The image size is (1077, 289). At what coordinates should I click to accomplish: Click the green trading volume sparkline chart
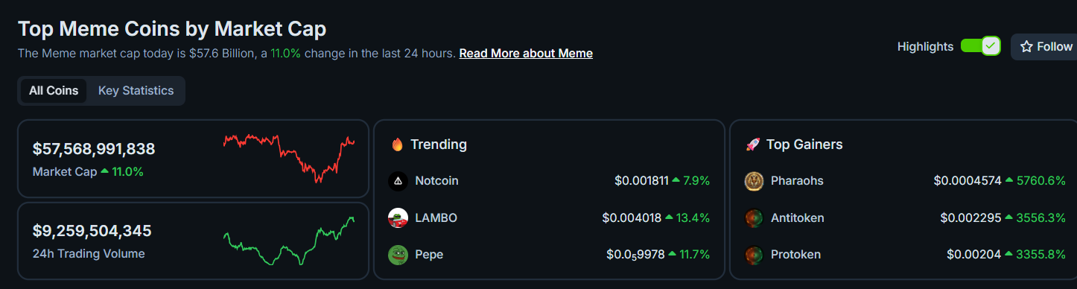289,241
